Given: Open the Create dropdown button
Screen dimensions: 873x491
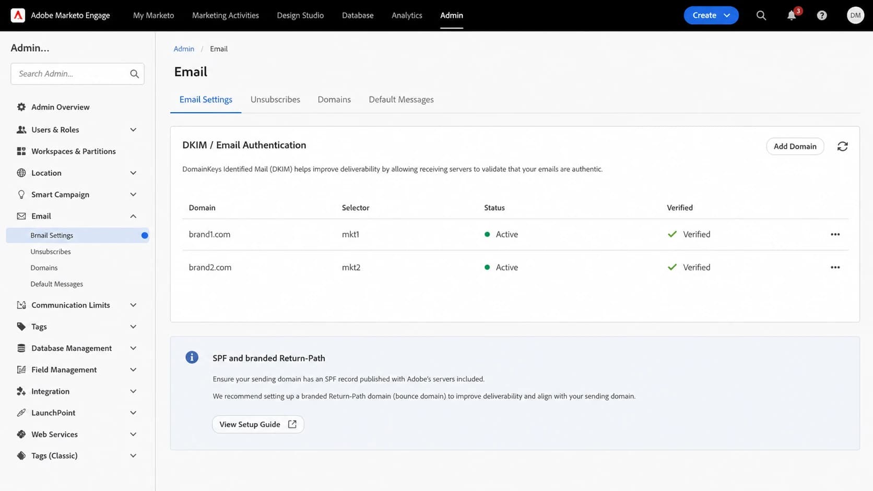Looking at the screenshot, I should pos(711,15).
